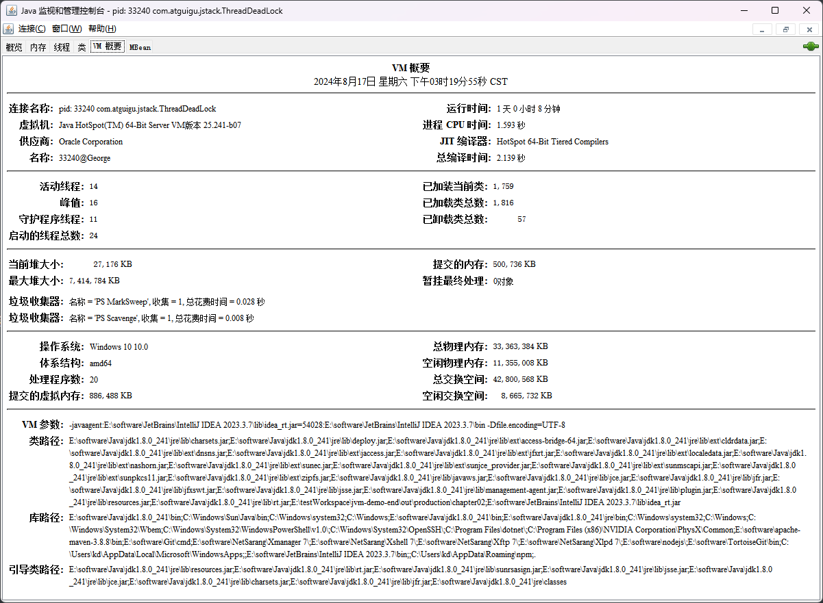
Task: Click daemon threads value 11
Action: coord(94,219)
